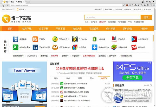The height and width of the screenshot is (107, 156).
Task: Click the 360杀毒 shield icon
Action: tap(94, 39)
